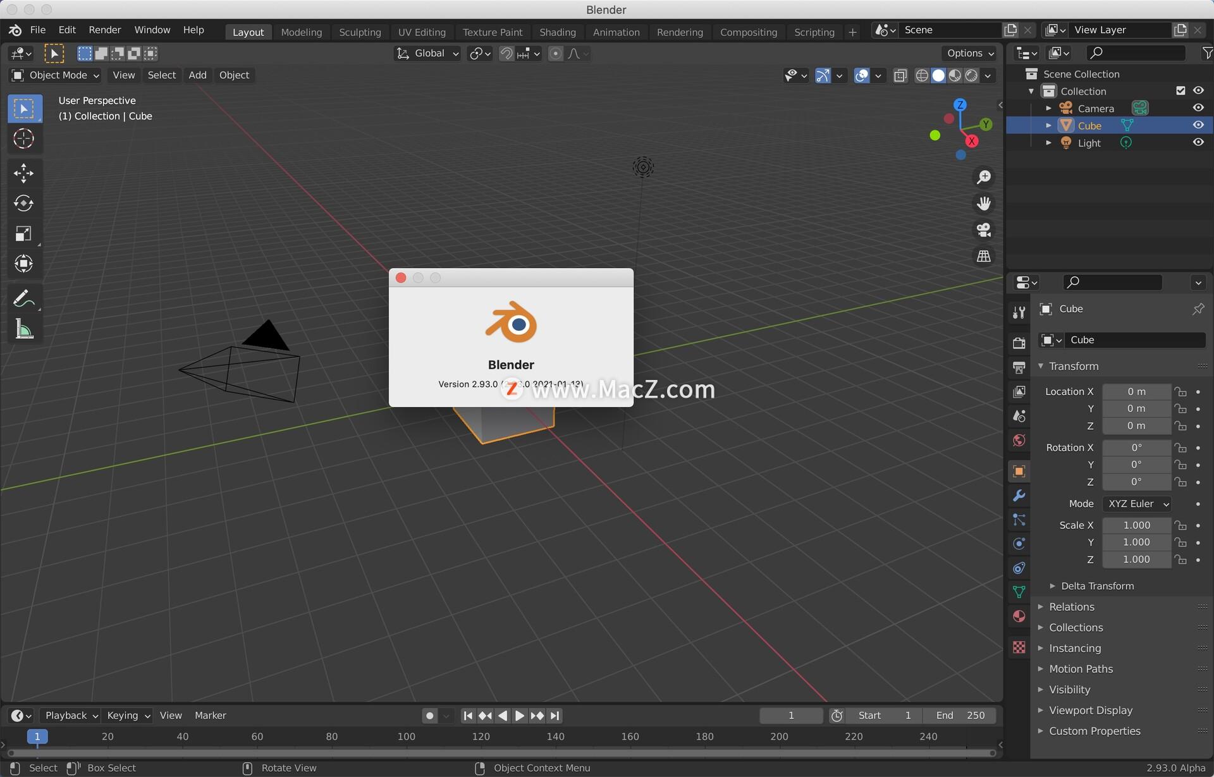Select the Rotate tool
Image resolution: width=1214 pixels, height=777 pixels.
point(23,203)
